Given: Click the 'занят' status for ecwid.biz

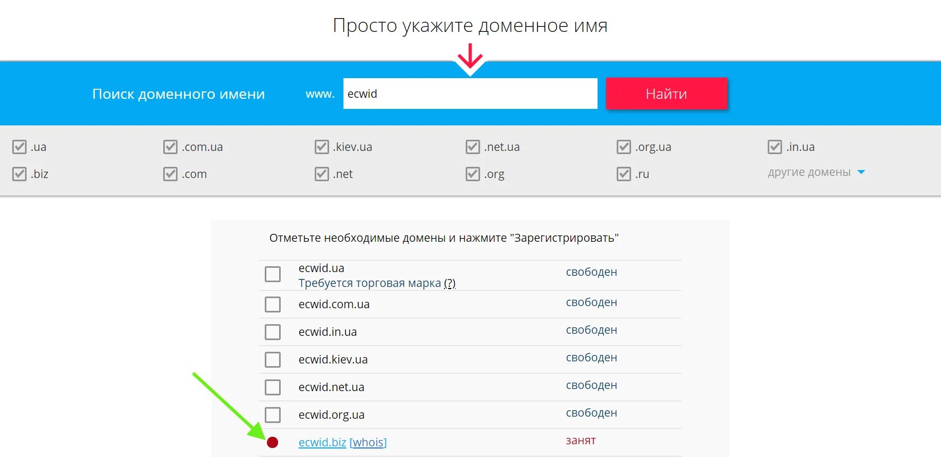Looking at the screenshot, I should pos(581,441).
